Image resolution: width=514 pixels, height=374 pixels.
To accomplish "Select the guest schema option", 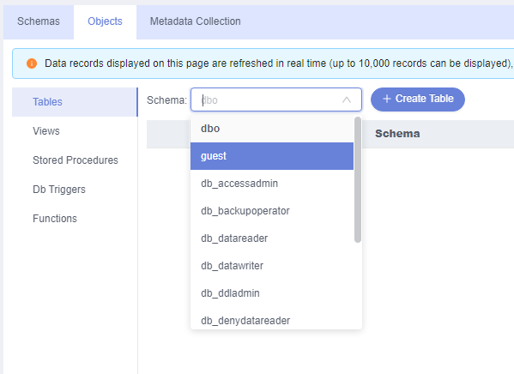I will (x=272, y=156).
